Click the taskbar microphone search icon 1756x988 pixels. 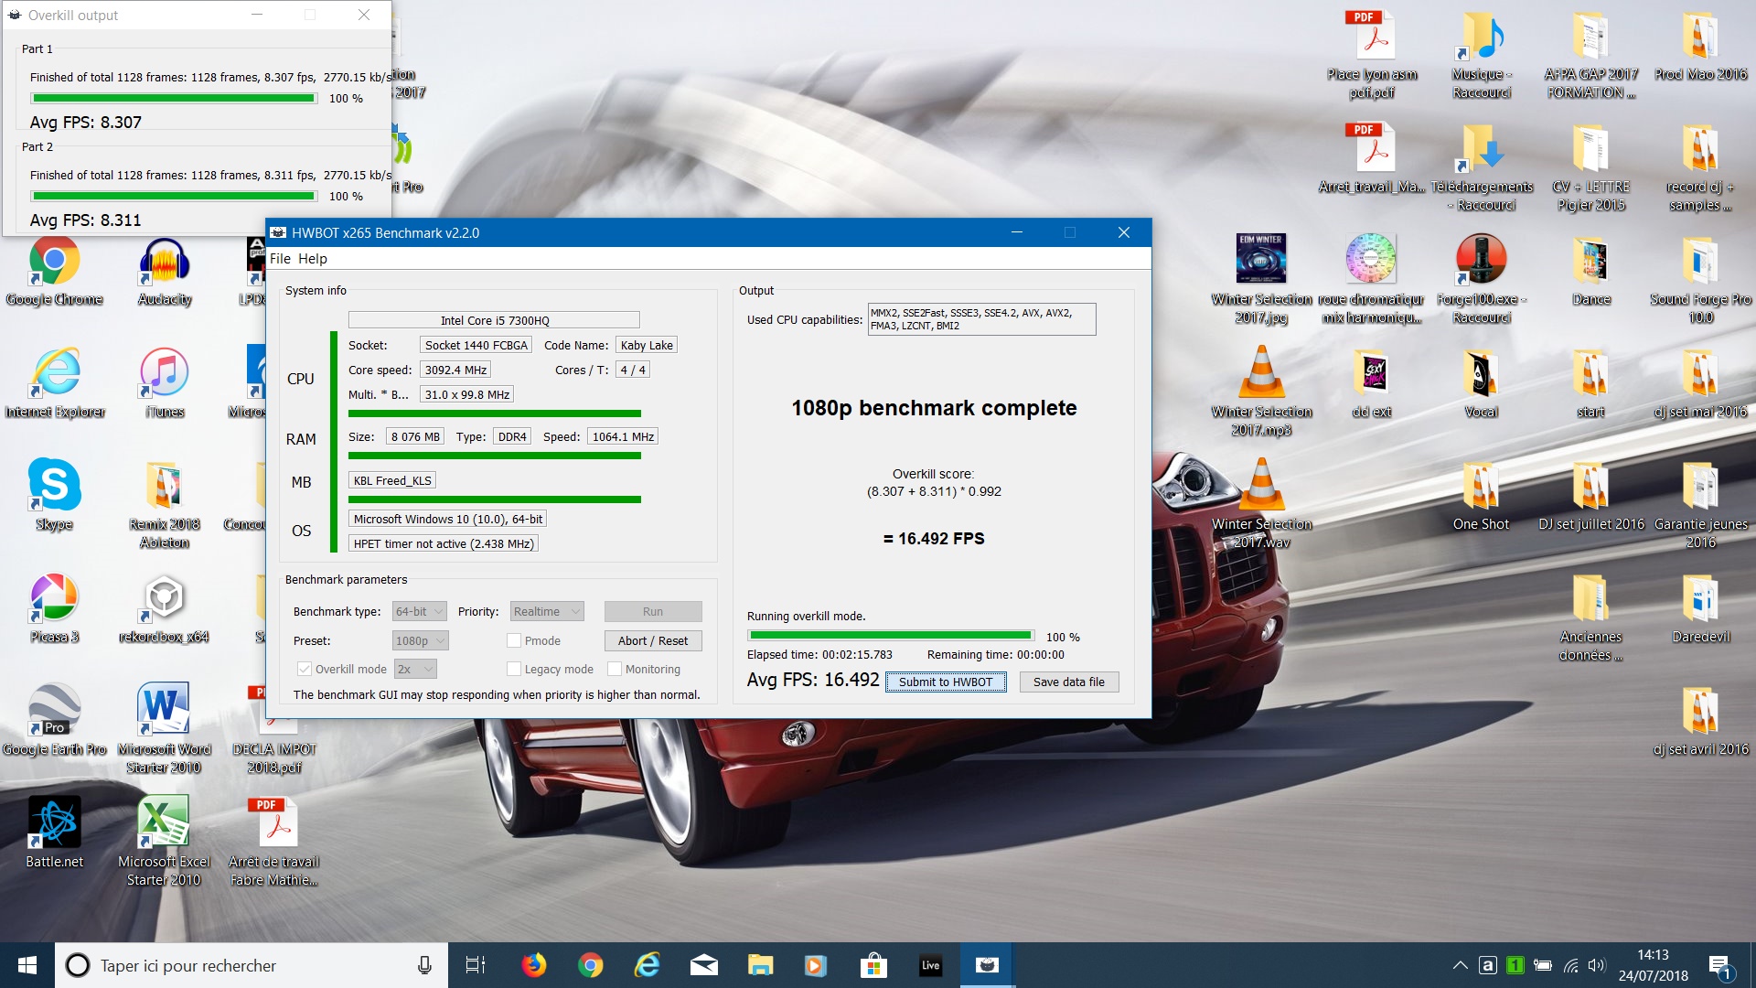pyautogui.click(x=424, y=965)
